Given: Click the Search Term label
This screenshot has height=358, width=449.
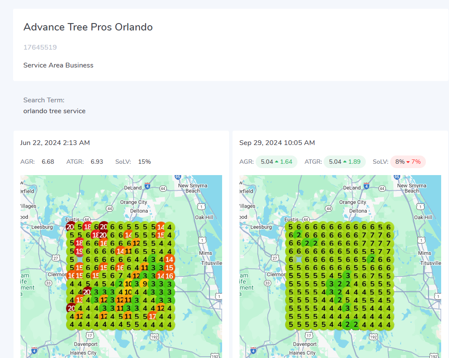Looking at the screenshot, I should point(44,100).
